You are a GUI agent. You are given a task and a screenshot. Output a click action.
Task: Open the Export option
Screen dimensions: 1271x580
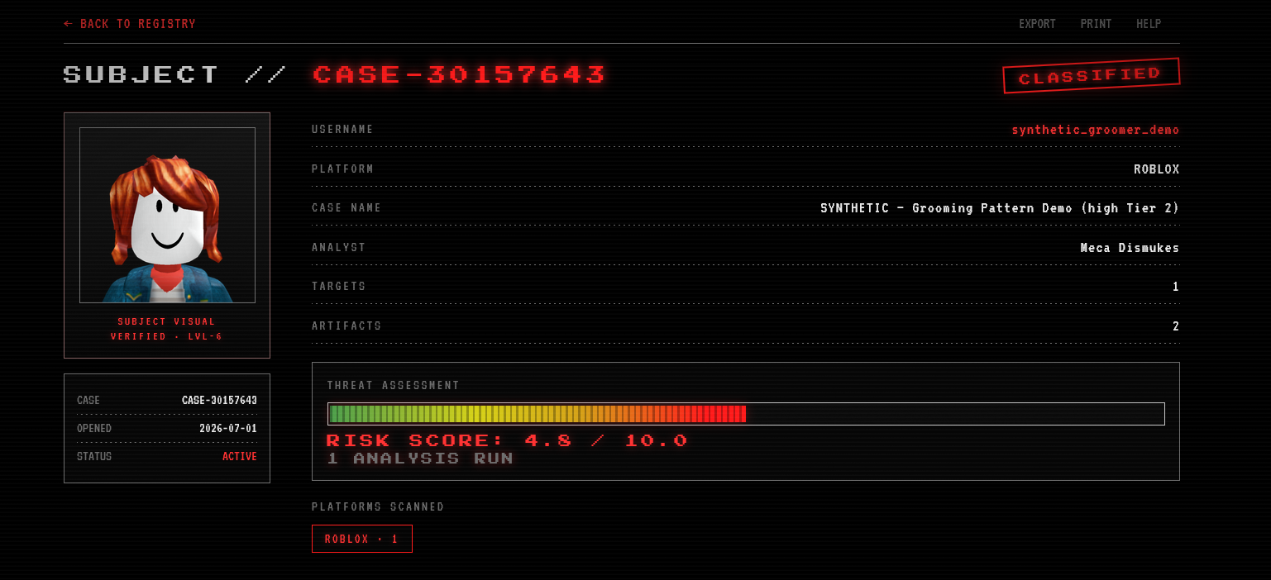(1037, 24)
